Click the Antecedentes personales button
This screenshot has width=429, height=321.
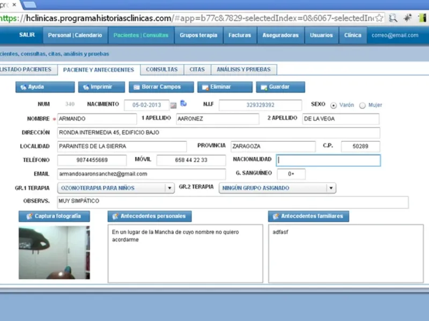tap(150, 216)
